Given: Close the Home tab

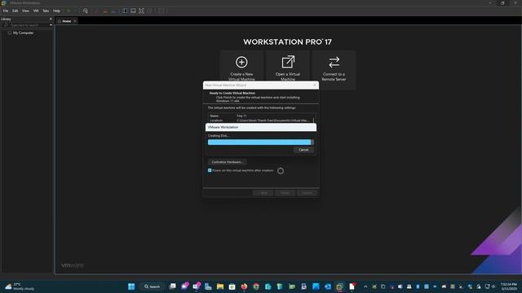Looking at the screenshot, I should 75,21.
